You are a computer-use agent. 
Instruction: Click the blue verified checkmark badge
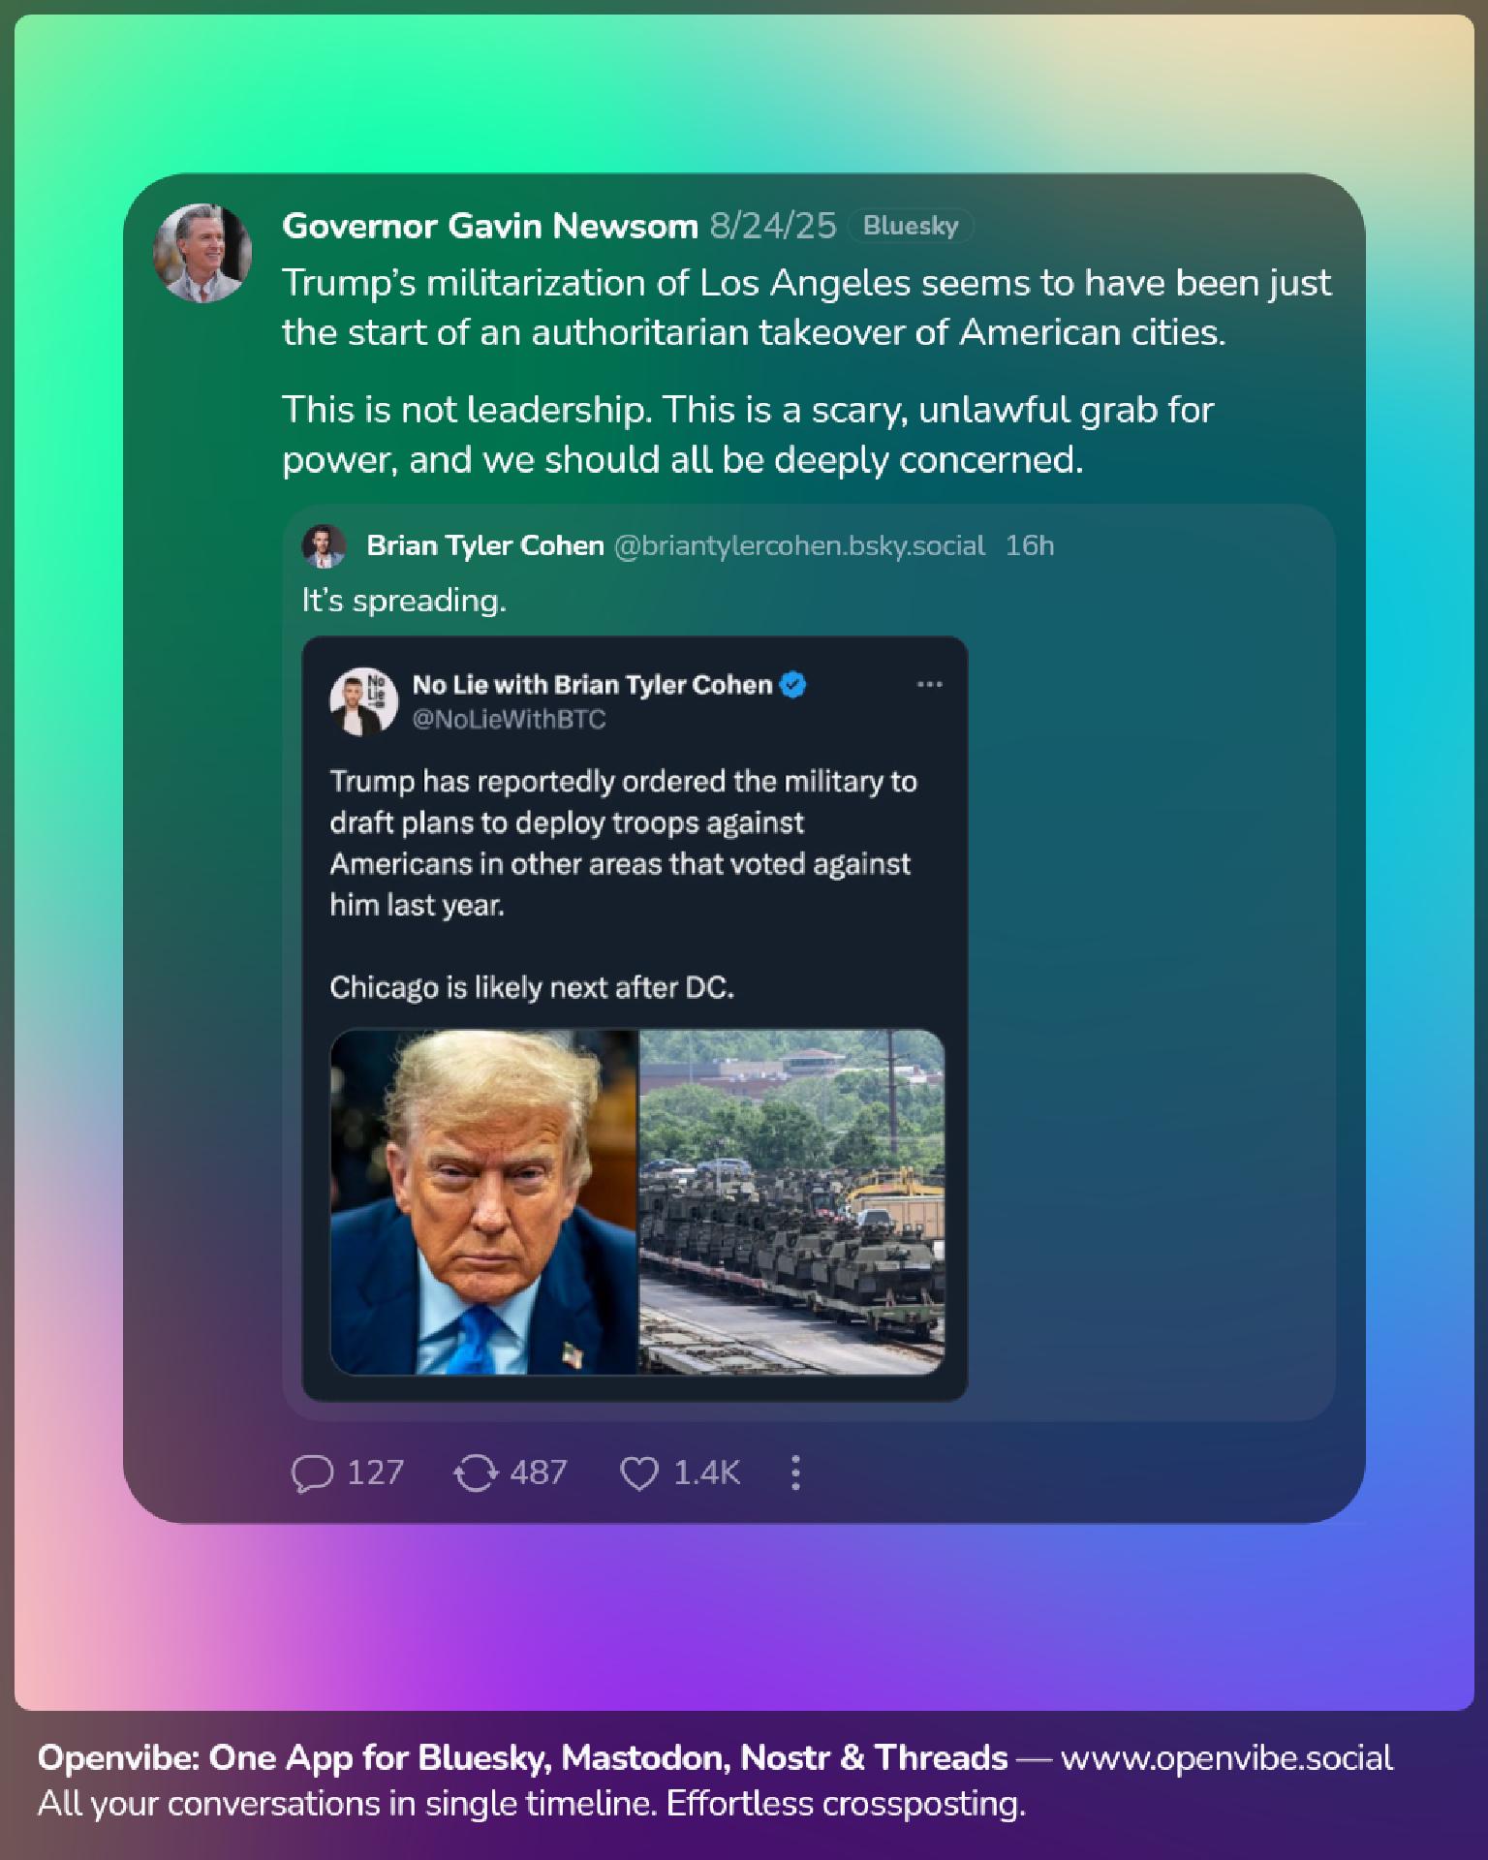pos(793,685)
